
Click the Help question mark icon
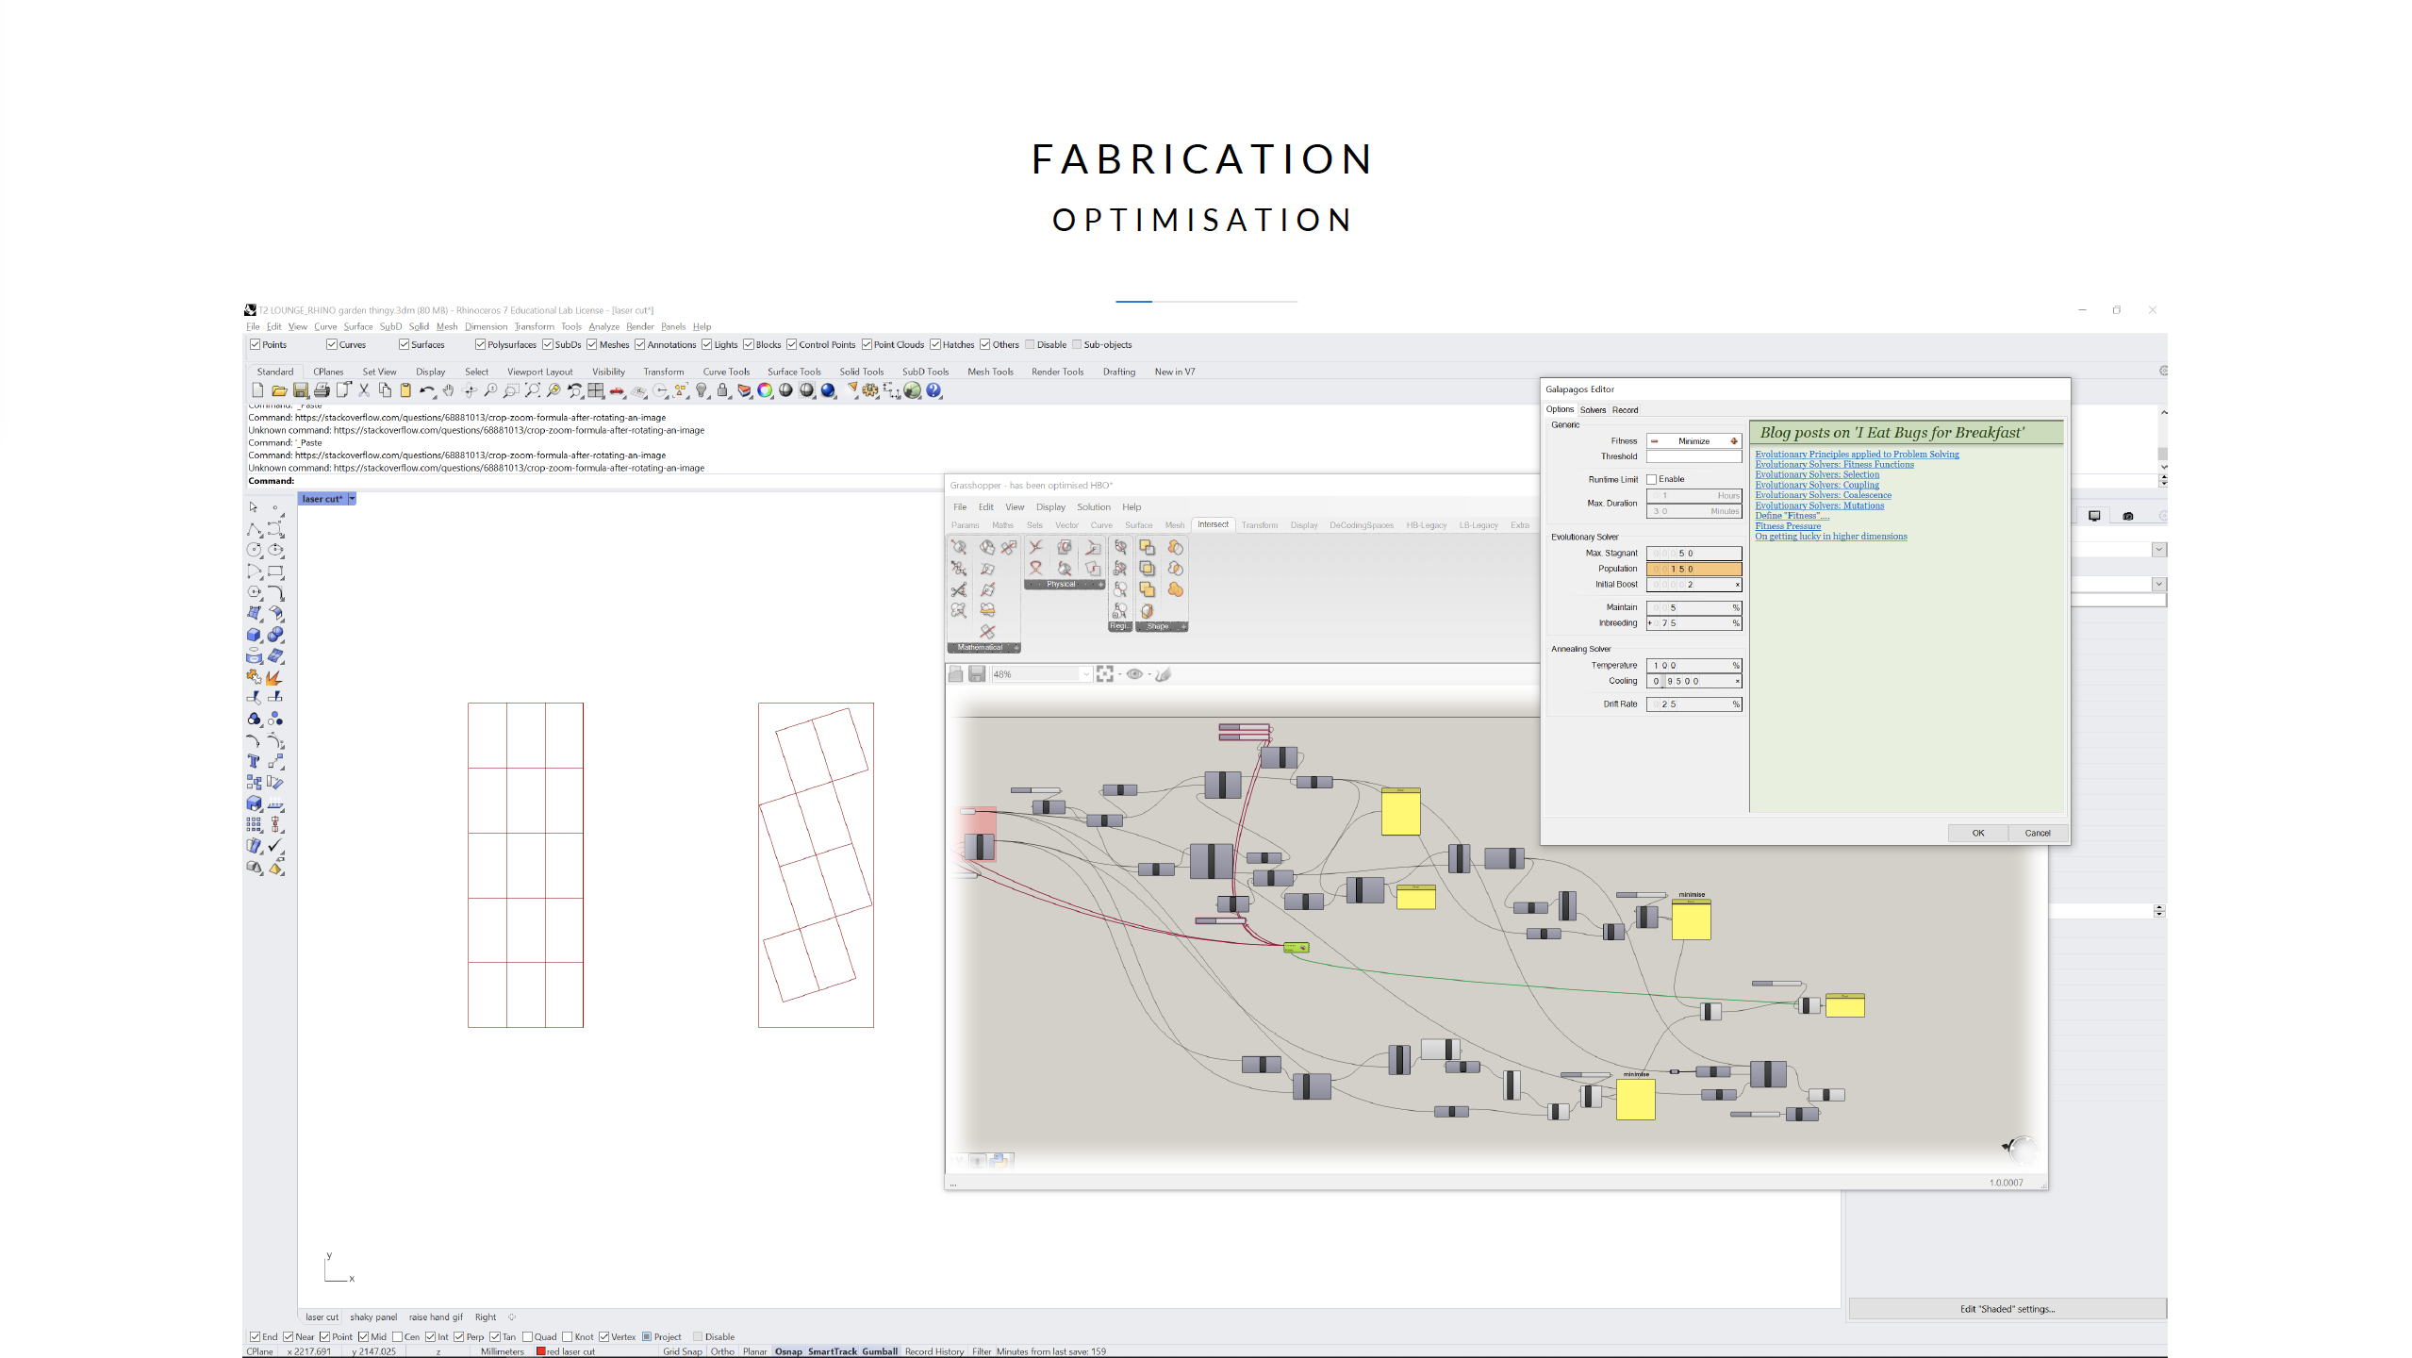click(933, 390)
